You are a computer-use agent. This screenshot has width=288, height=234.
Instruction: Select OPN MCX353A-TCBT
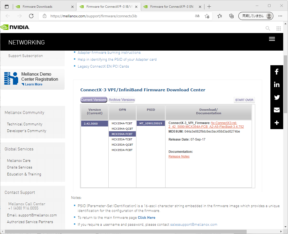click(122, 139)
